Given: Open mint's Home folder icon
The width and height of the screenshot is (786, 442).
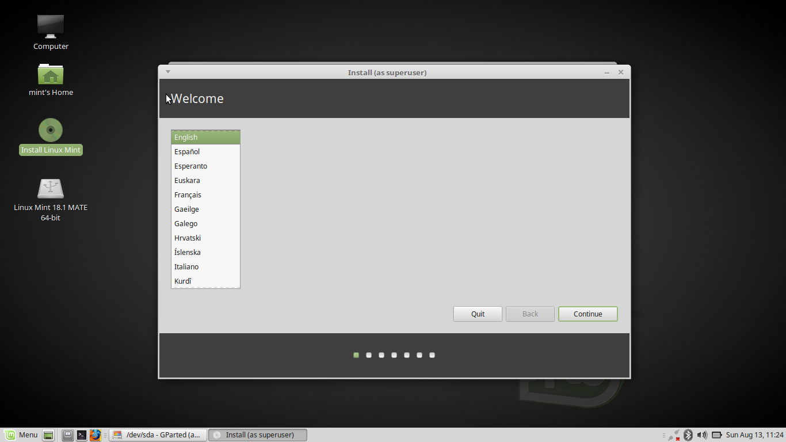Looking at the screenshot, I should coord(51,74).
